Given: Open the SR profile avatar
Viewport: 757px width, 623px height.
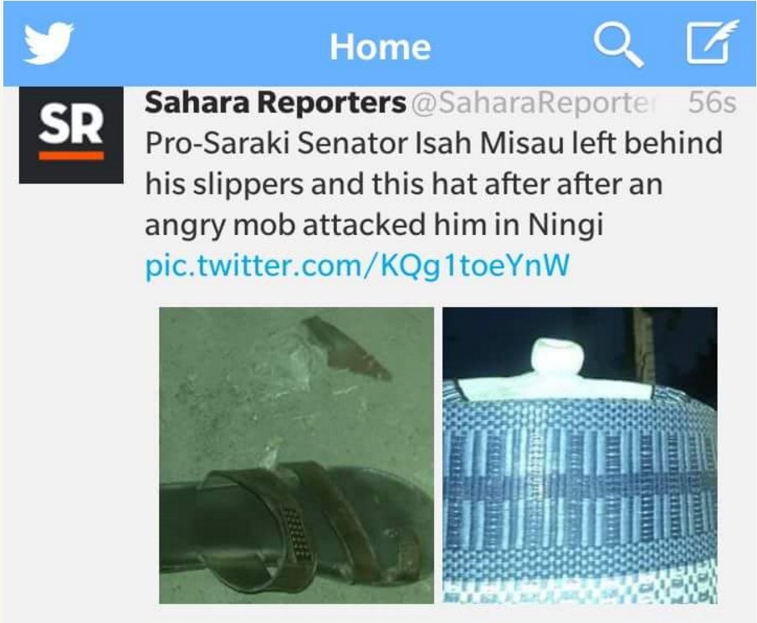Looking at the screenshot, I should click(71, 135).
